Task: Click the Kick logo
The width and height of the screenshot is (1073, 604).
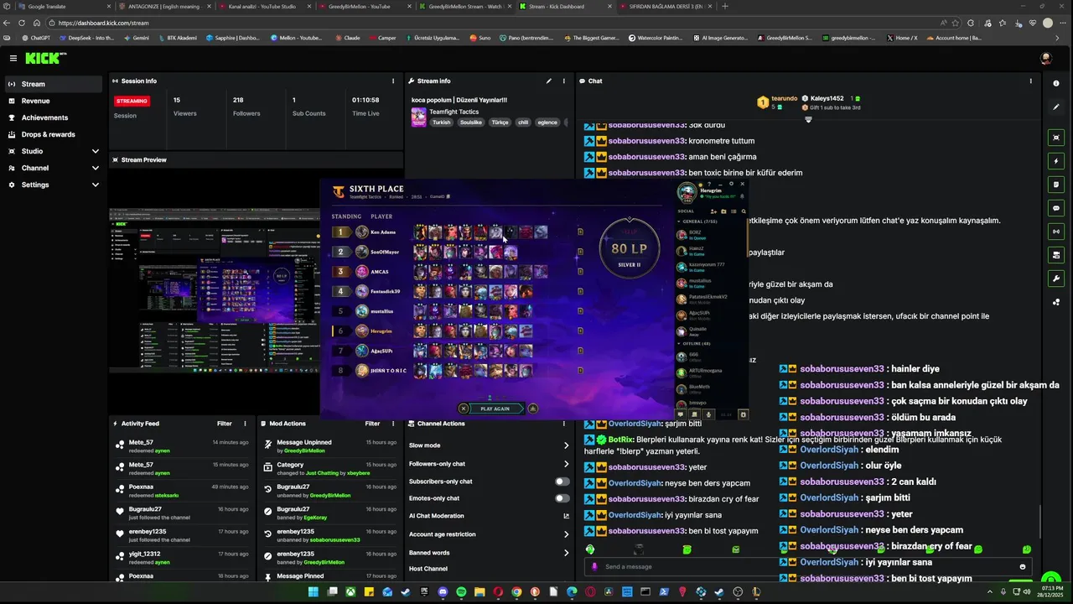Action: 45,58
